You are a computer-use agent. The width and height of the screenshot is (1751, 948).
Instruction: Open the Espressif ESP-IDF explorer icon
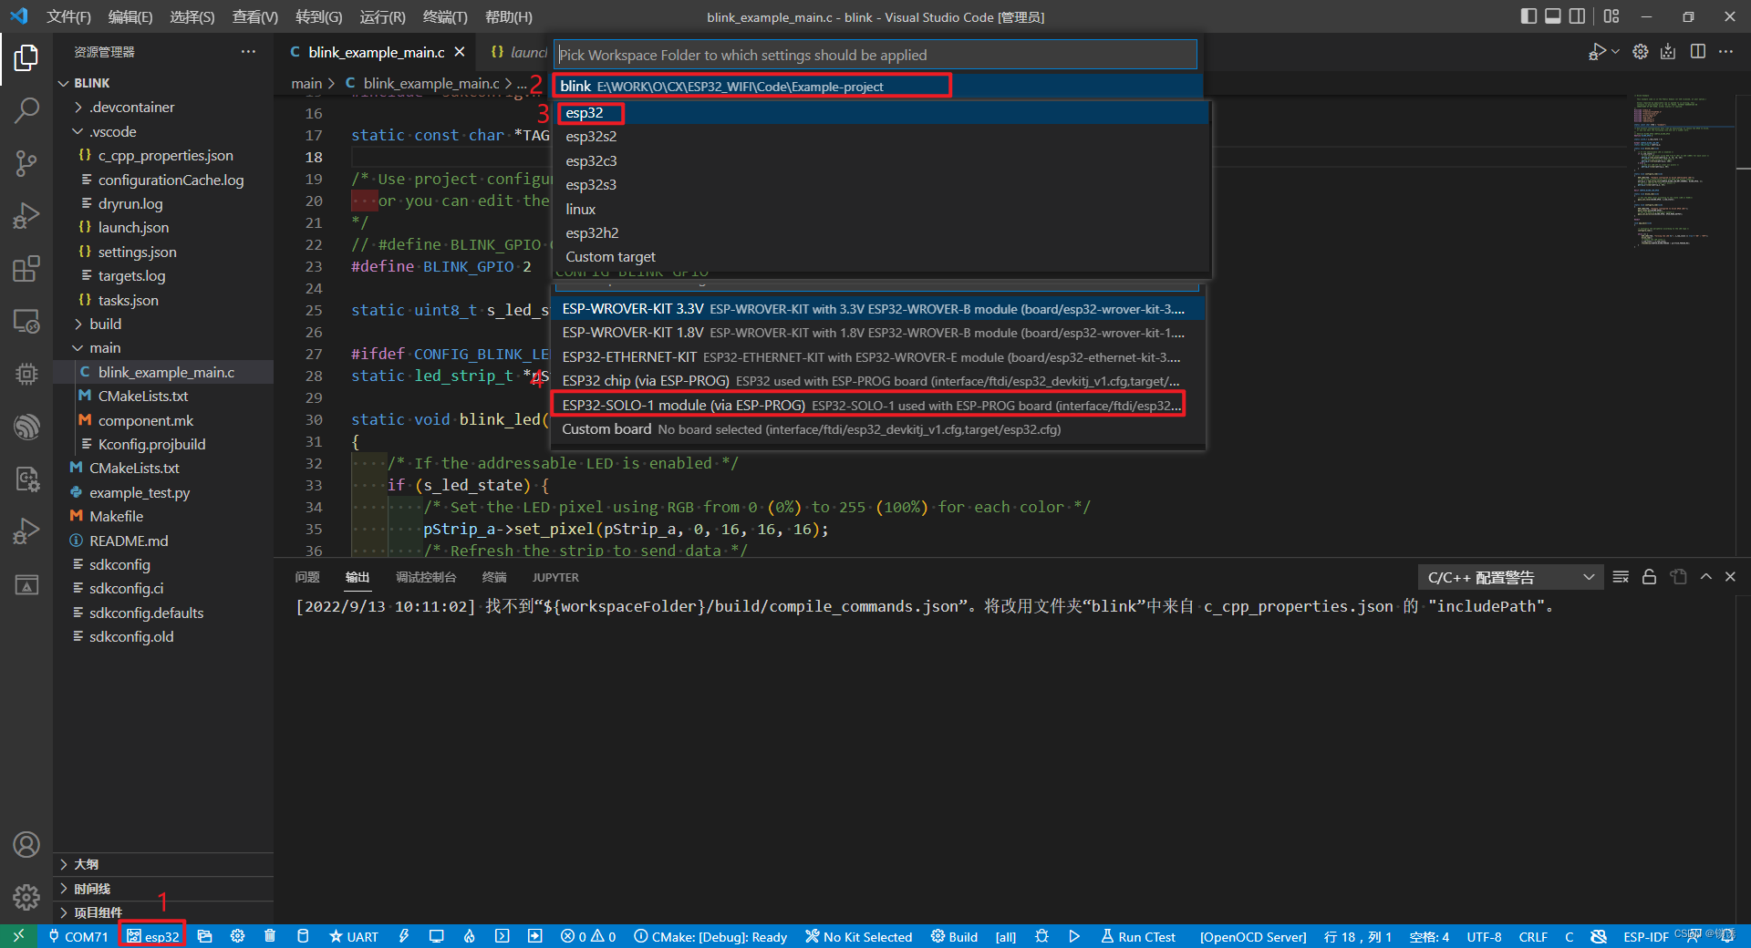pos(26,427)
